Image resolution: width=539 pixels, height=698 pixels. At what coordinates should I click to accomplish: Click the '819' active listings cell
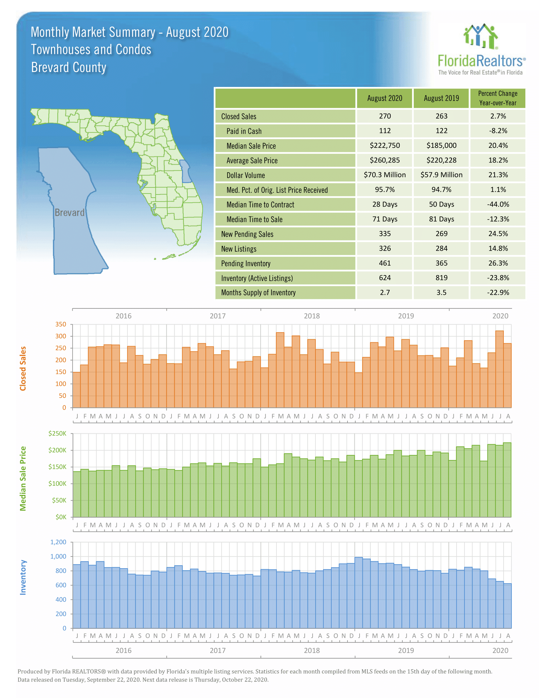tap(441, 278)
